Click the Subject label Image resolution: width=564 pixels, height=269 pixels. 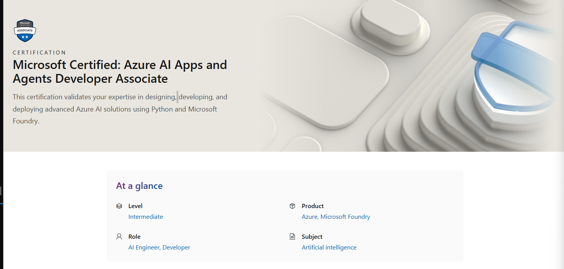click(312, 237)
